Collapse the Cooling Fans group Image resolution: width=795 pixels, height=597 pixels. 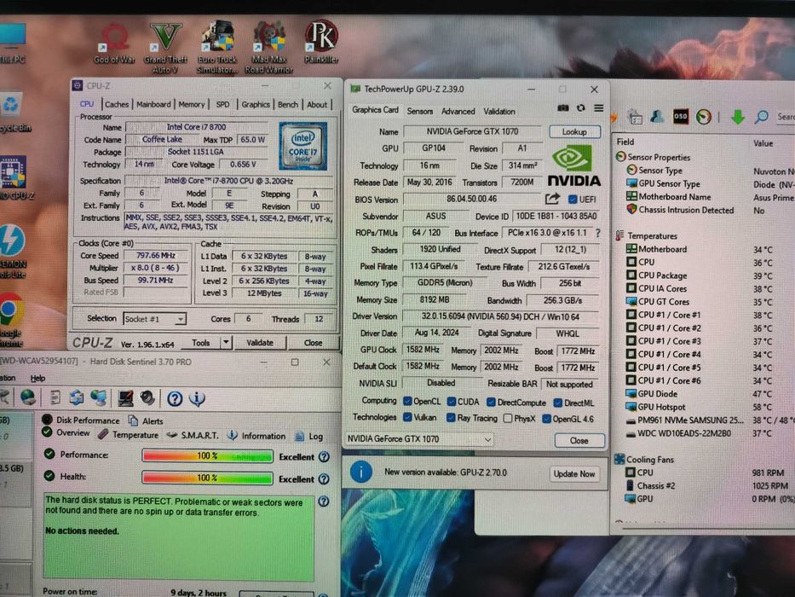pyautogui.click(x=619, y=459)
